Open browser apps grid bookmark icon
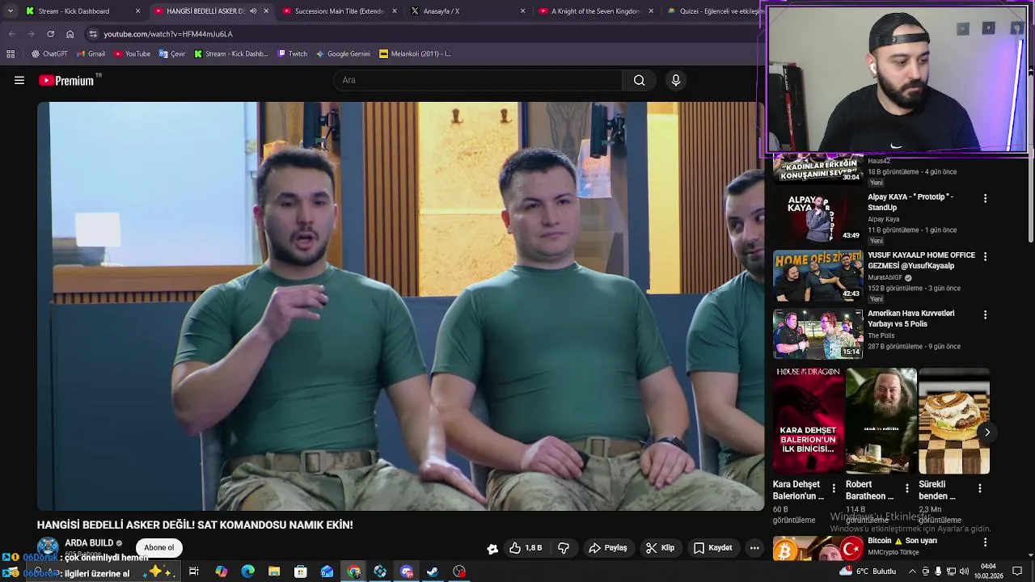1035x582 pixels. [11, 54]
